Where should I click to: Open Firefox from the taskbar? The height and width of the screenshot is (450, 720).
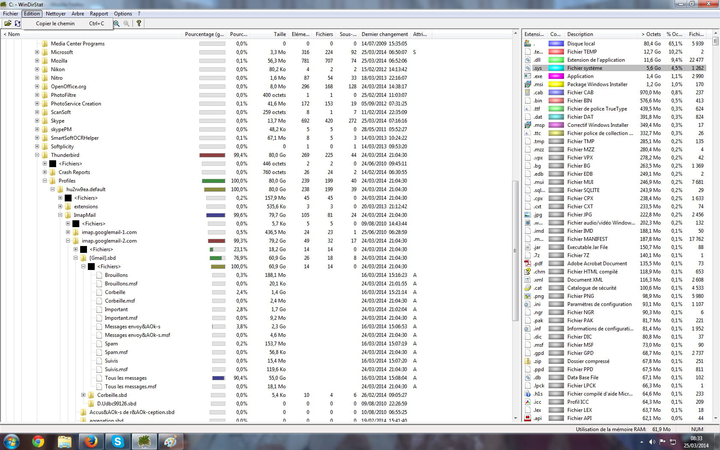coord(91,441)
